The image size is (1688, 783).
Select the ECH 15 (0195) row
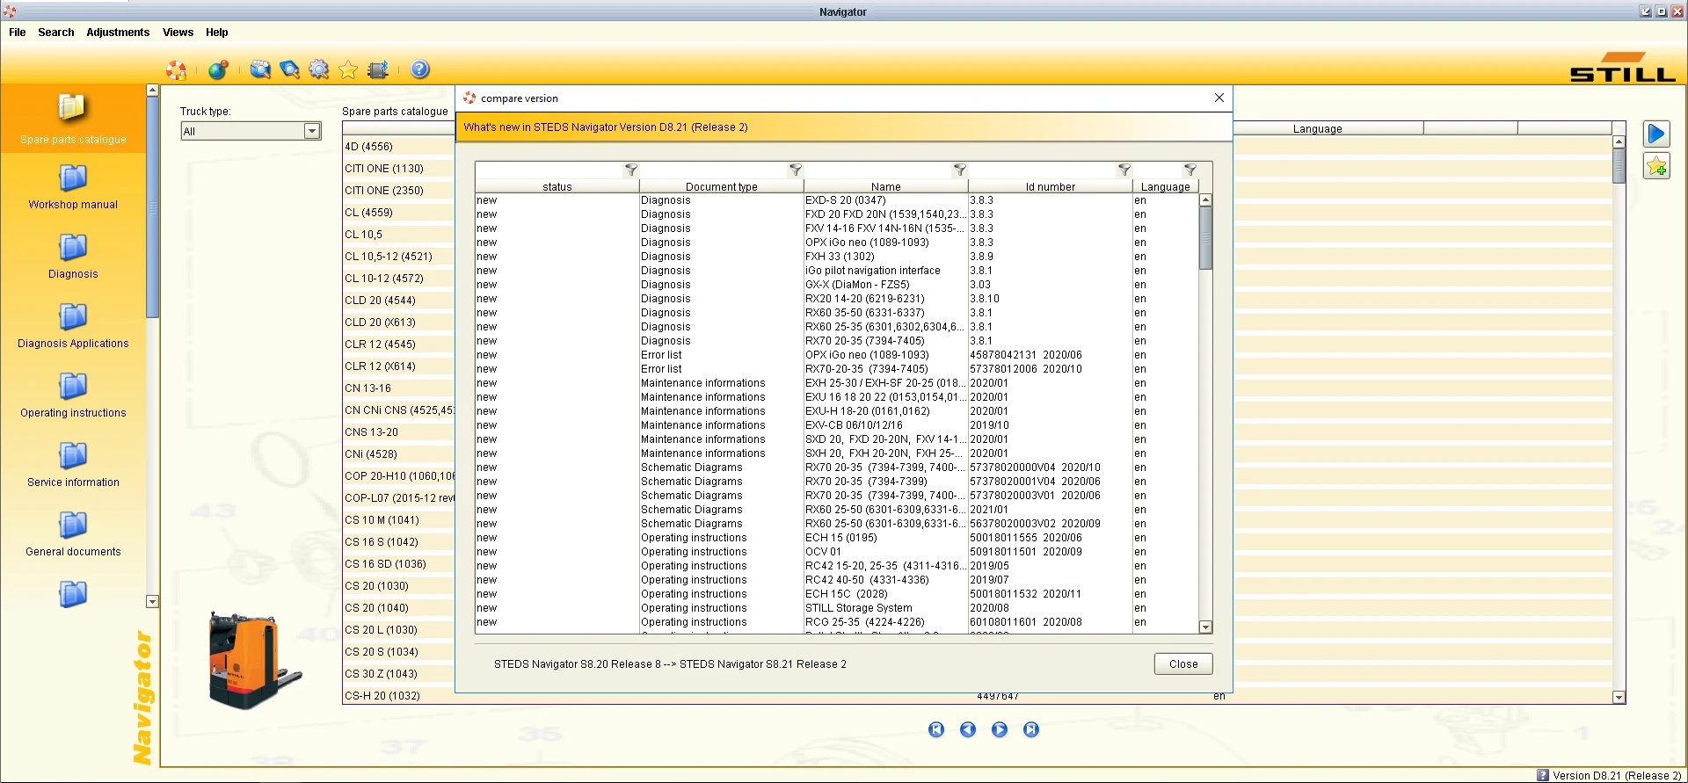pos(837,538)
